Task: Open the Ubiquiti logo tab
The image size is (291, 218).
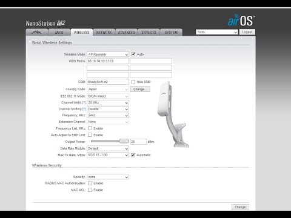Action: tap(37, 32)
